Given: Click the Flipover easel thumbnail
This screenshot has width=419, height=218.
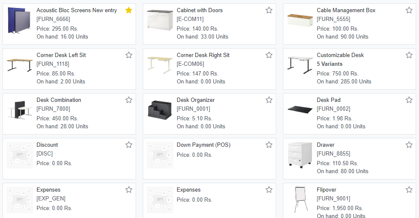Looking at the screenshot, I should tap(300, 200).
